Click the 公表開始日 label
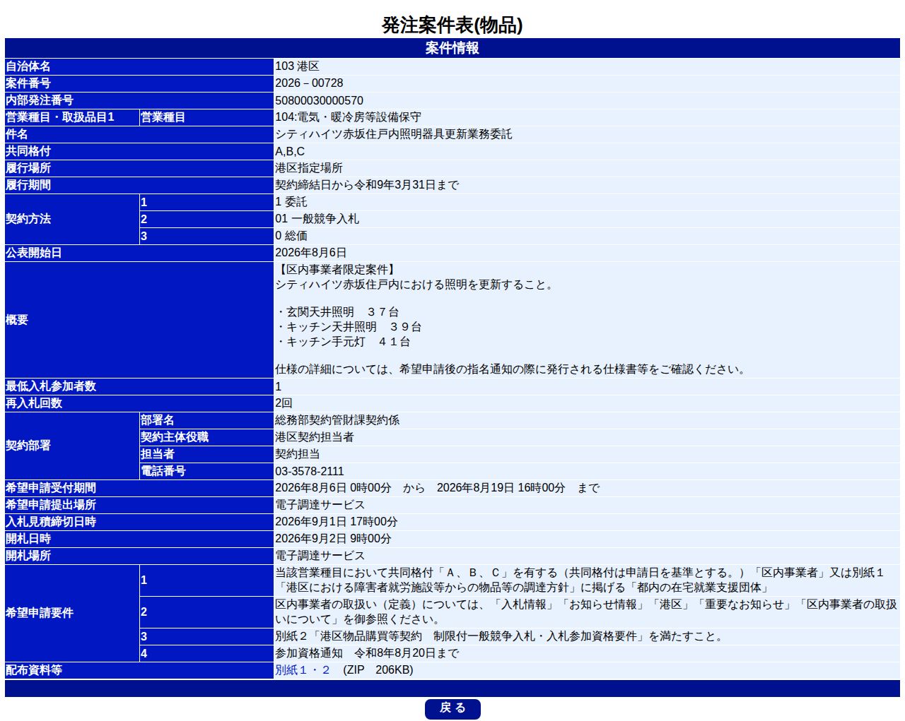Image resolution: width=905 pixels, height=721 pixels. click(x=33, y=253)
